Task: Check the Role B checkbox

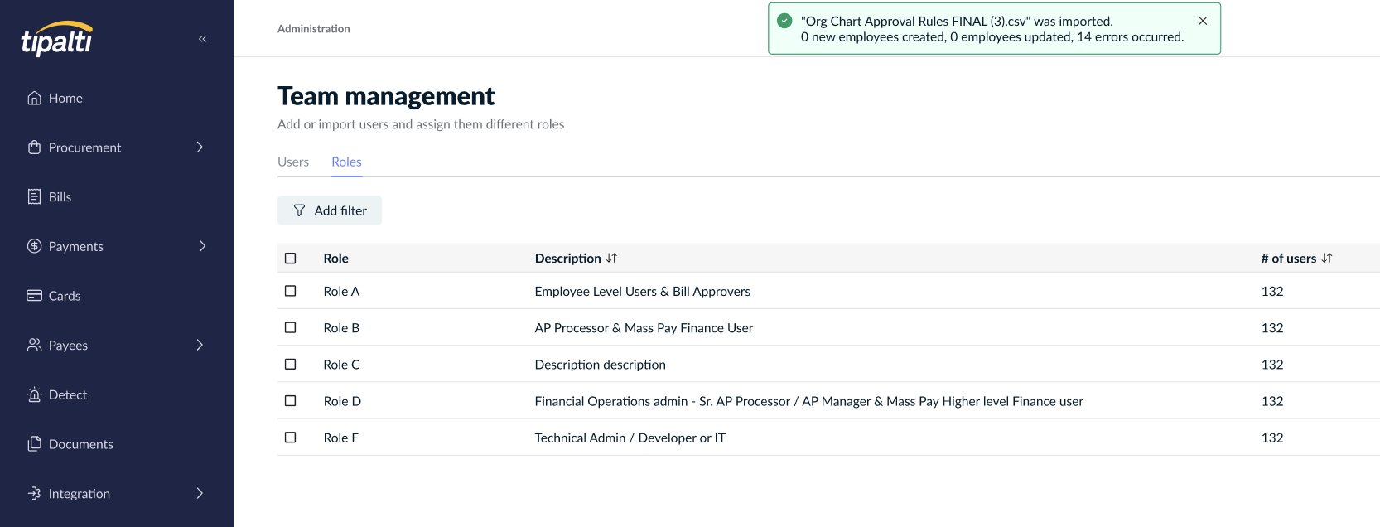Action: click(x=291, y=327)
